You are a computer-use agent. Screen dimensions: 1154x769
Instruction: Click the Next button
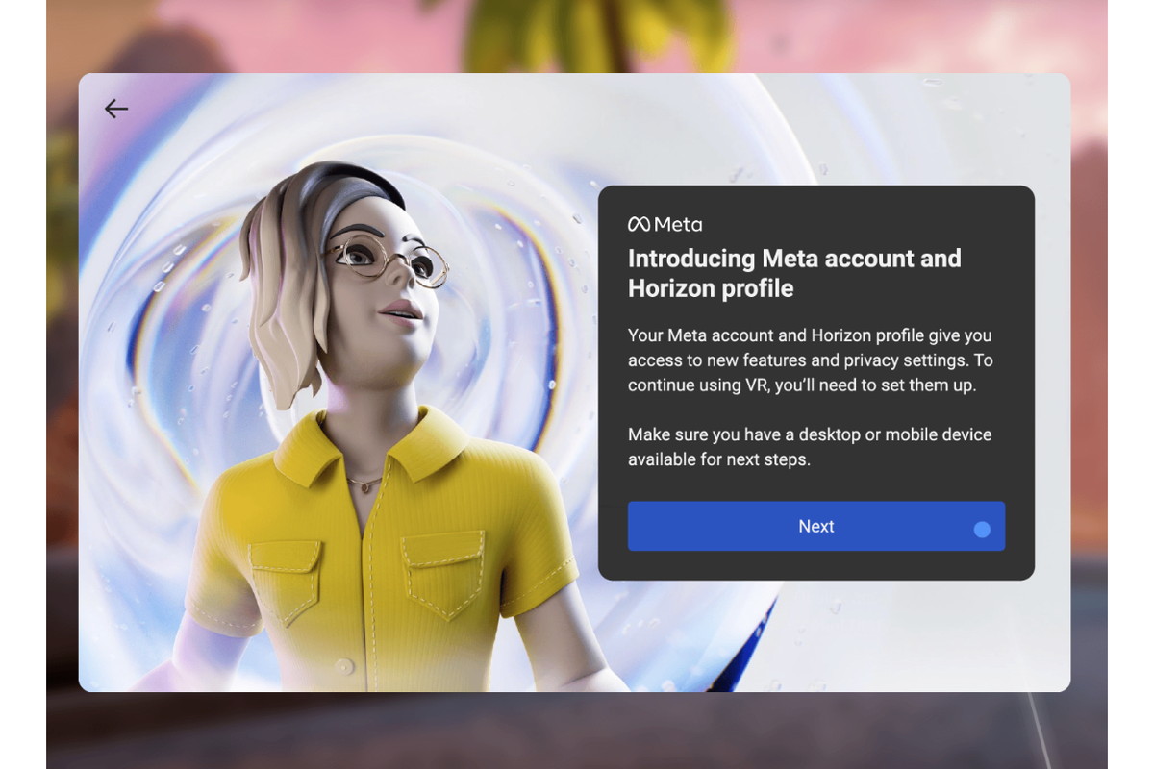pyautogui.click(x=816, y=527)
